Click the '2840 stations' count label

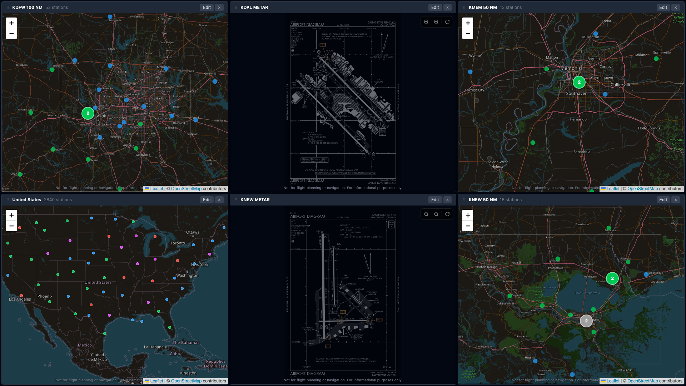tap(58, 200)
